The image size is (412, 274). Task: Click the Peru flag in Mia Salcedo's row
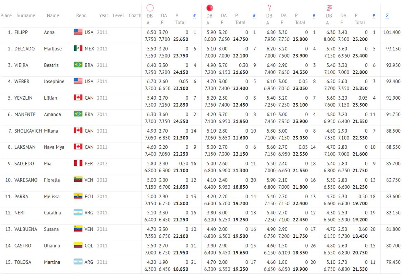coord(78,163)
